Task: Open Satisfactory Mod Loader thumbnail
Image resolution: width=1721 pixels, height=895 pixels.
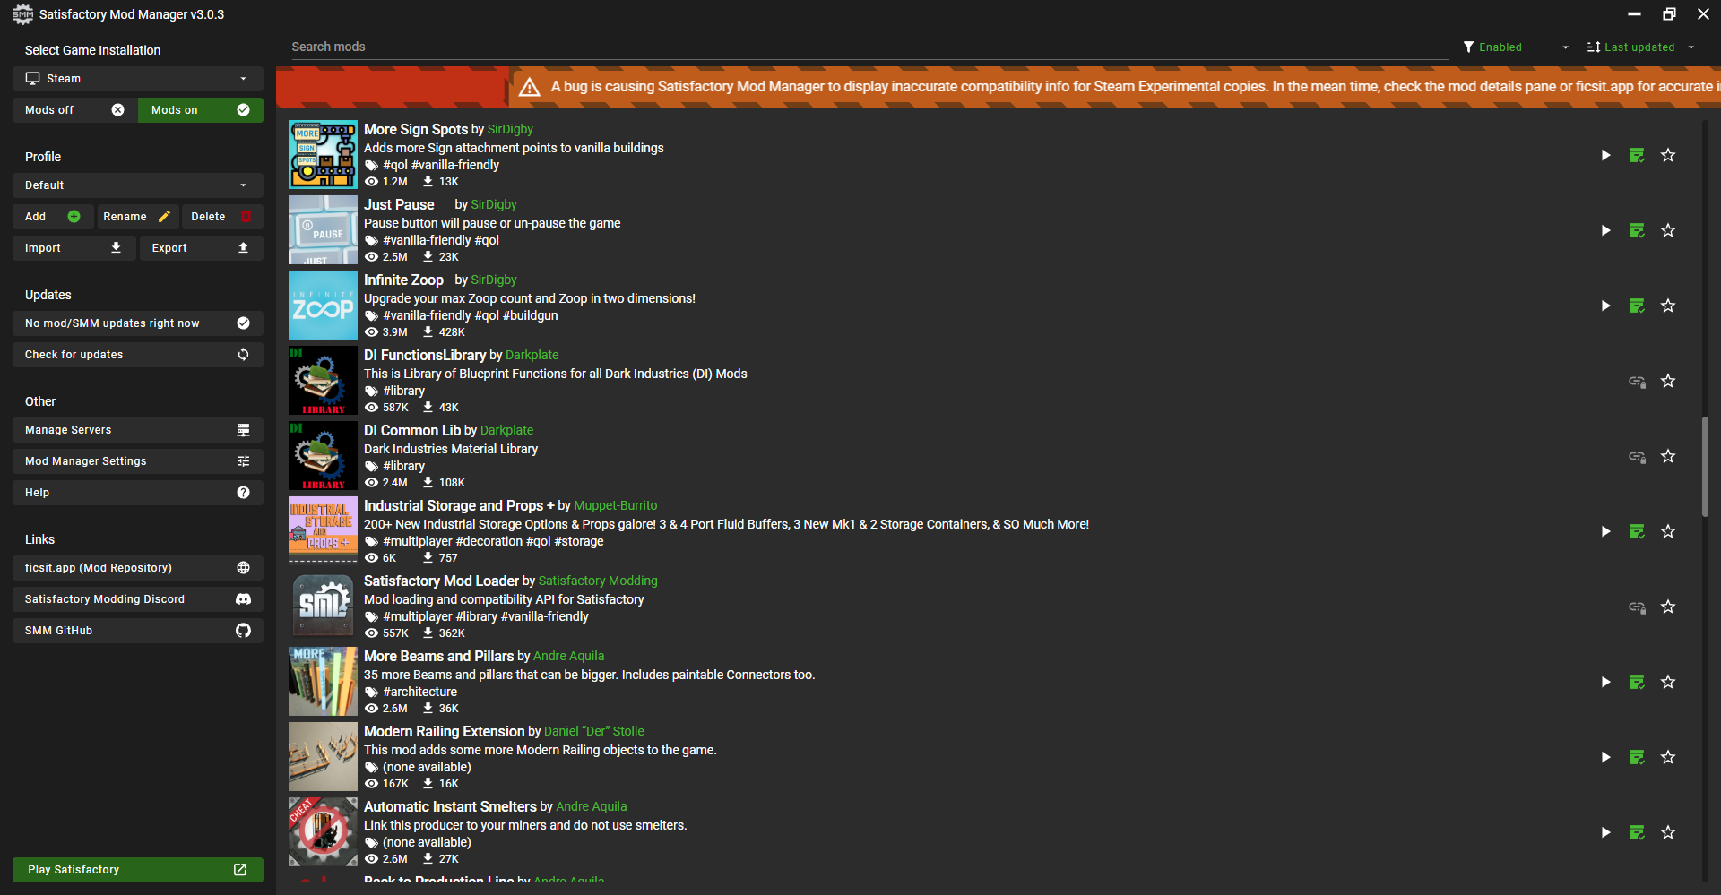Action: (323, 607)
